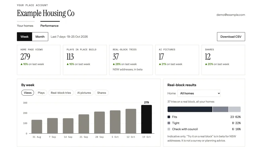Open the Performance tab

point(49,26)
